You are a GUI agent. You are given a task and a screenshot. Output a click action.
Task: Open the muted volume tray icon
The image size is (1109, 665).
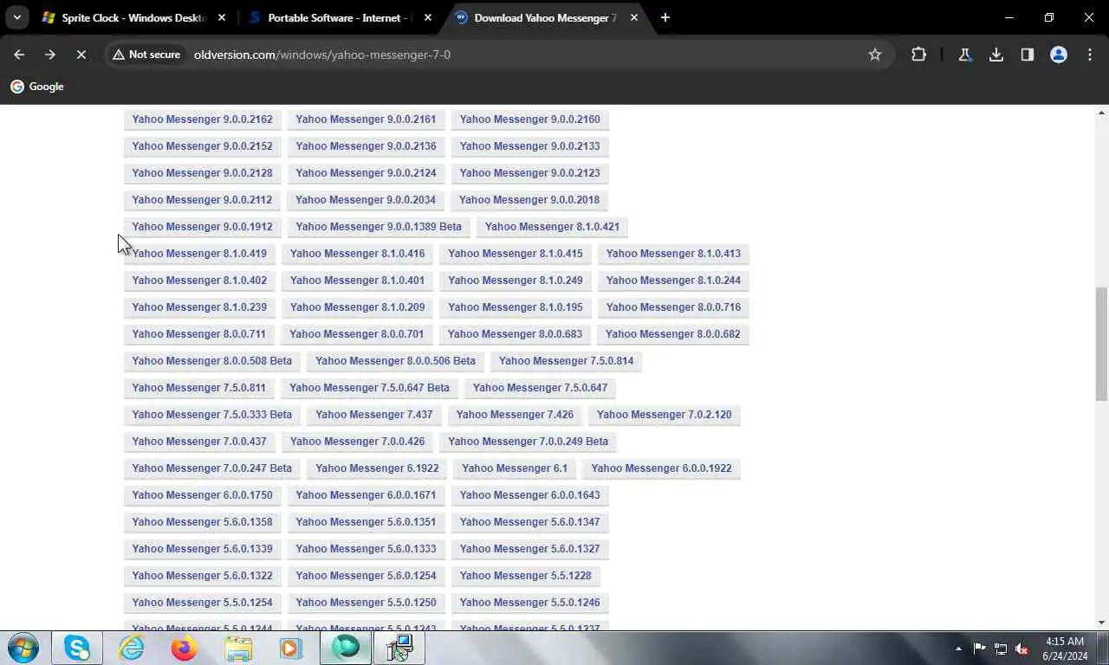[1021, 649]
